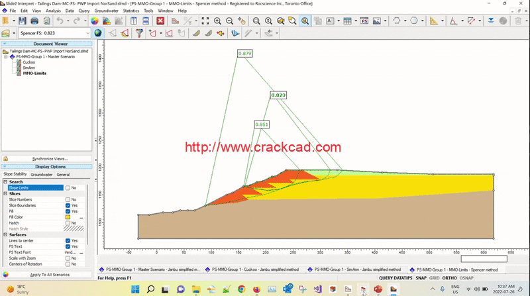Toggle the GRID status bar option
The image size is (530, 296).
pyautogui.click(x=434, y=278)
